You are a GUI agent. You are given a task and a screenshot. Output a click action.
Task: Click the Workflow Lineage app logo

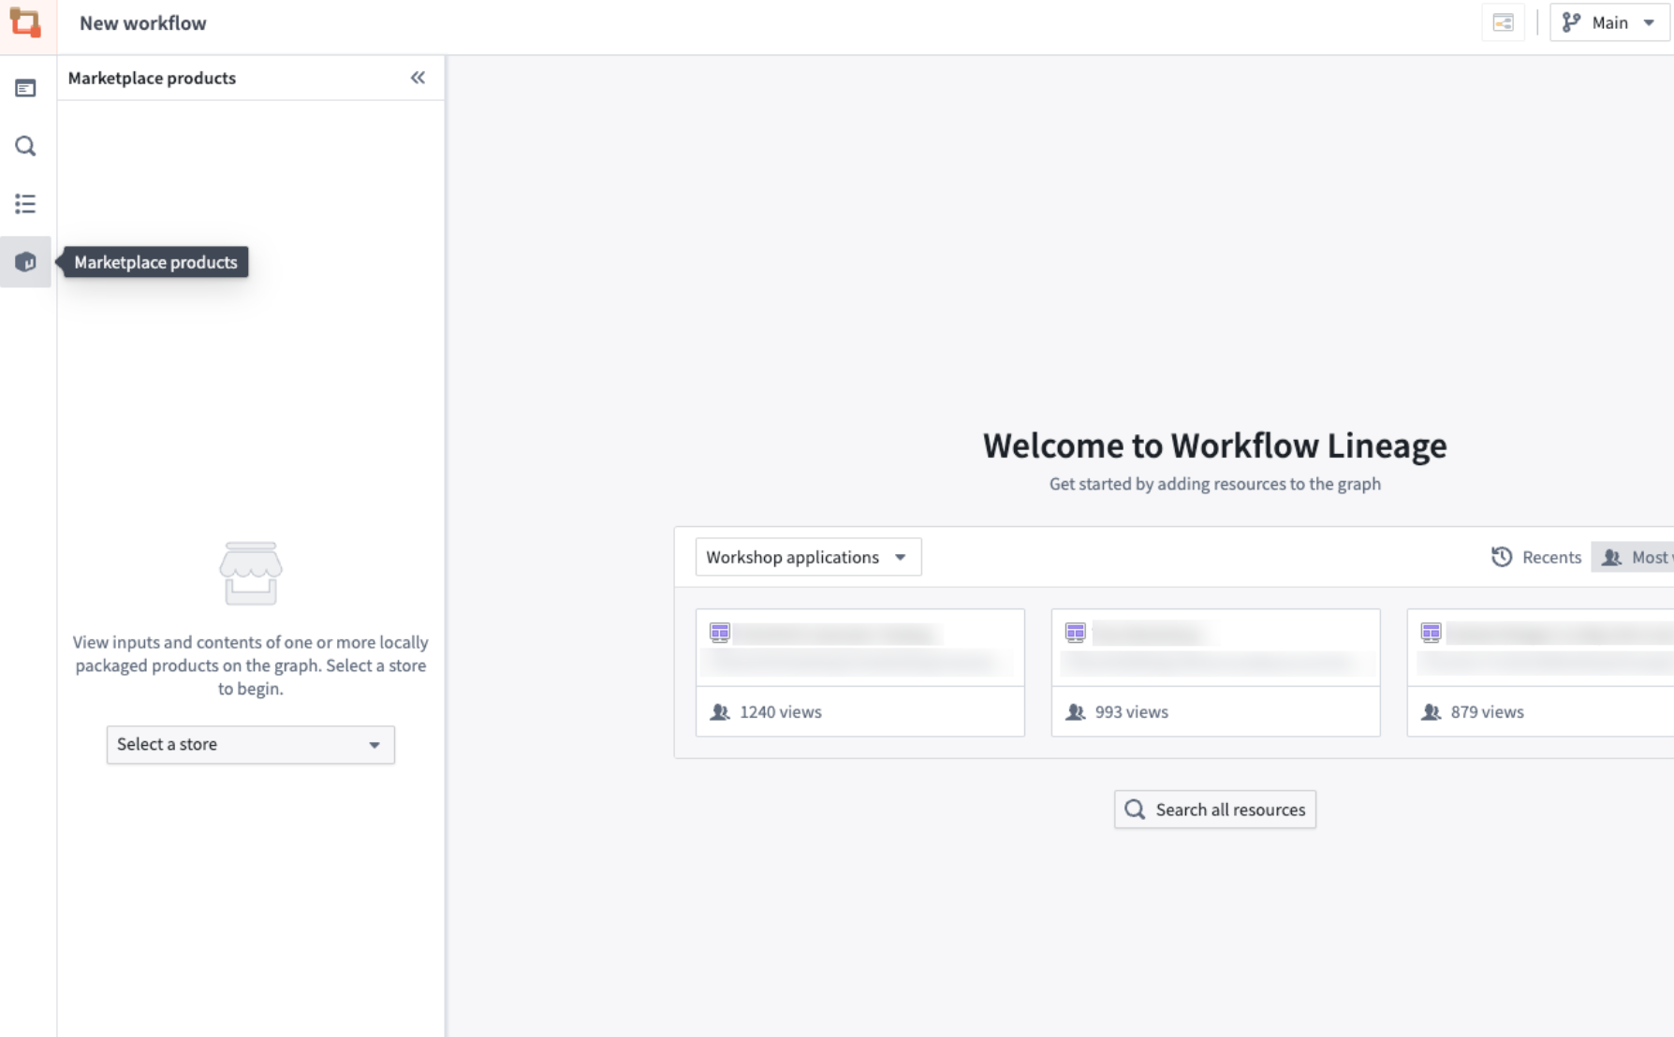click(x=26, y=22)
